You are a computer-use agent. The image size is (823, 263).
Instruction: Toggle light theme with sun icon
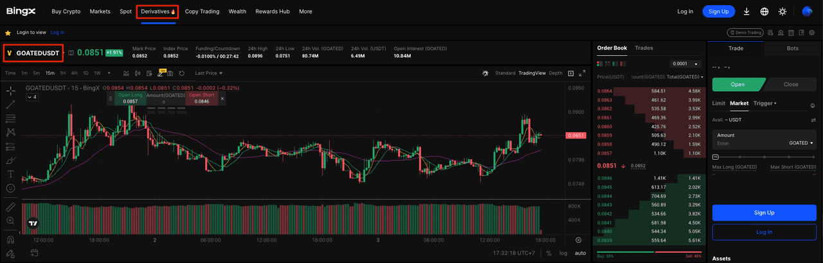click(x=782, y=12)
